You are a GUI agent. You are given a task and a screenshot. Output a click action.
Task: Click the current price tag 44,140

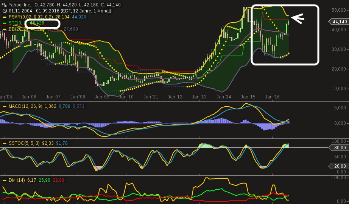[x=339, y=22]
